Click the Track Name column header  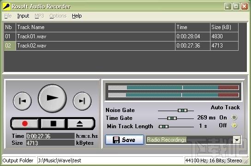point(96,27)
